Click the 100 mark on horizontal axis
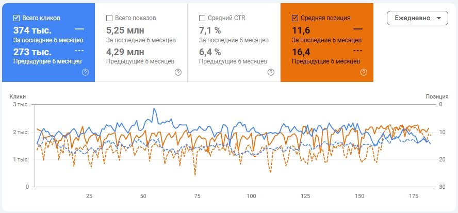Image resolution: width=458 pixels, height=213 pixels. tap(251, 196)
